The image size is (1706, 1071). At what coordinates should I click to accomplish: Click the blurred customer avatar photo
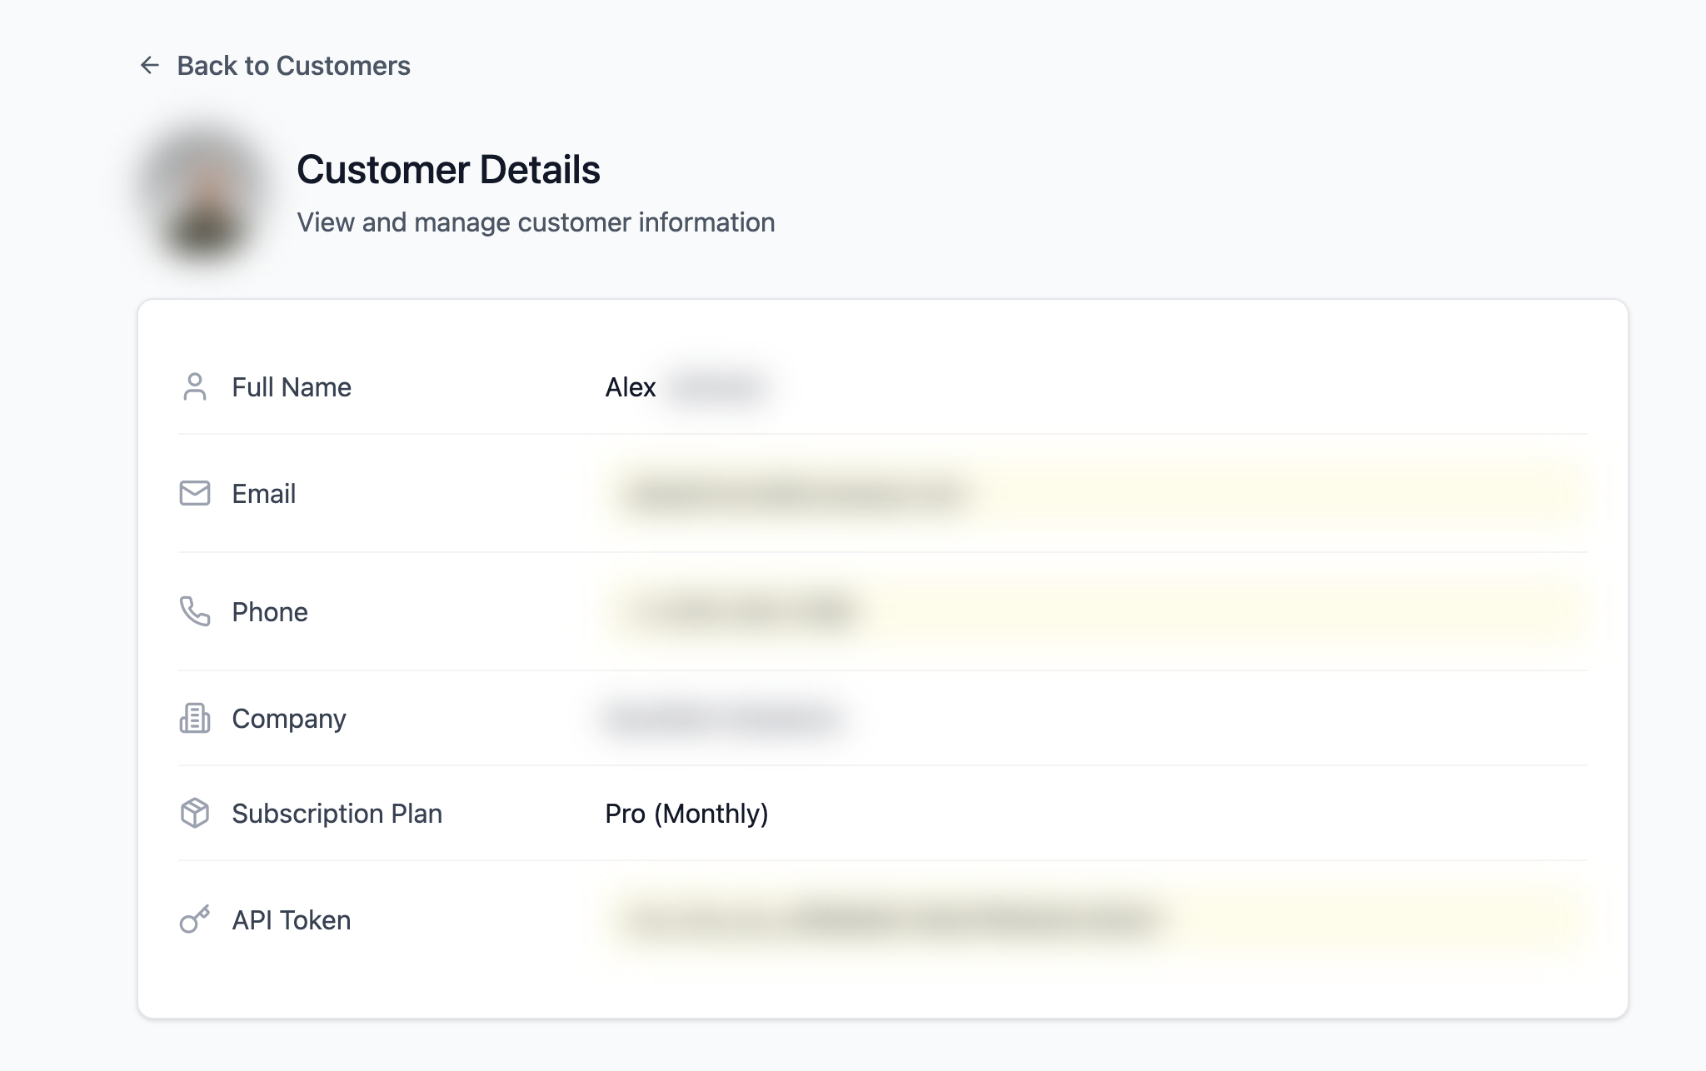pos(204,193)
